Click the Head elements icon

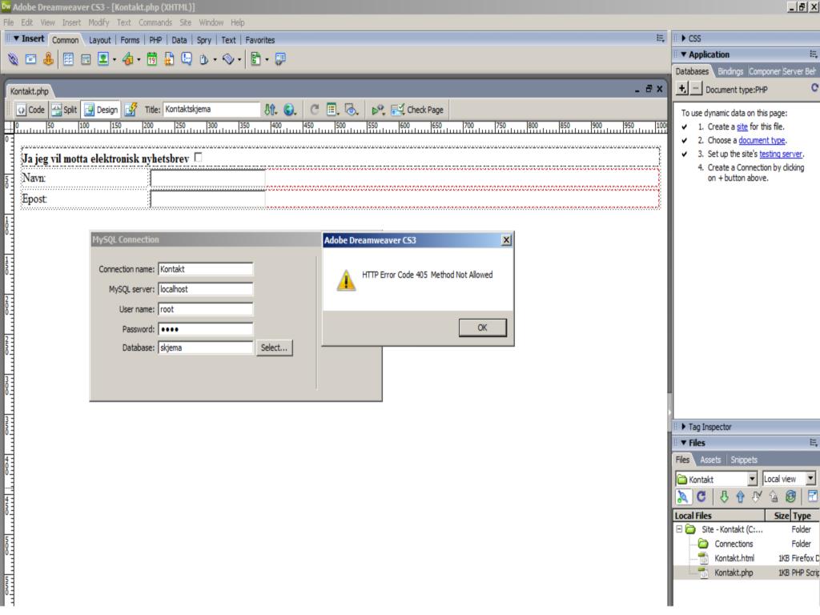click(x=204, y=59)
